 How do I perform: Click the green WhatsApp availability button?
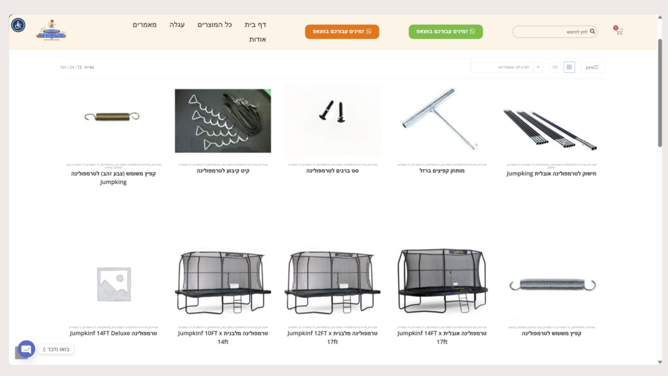point(446,31)
